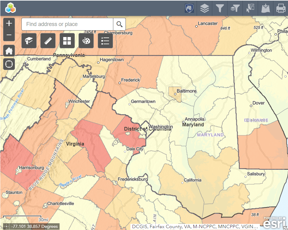
Task: Activate the Select features tool
Action: click(250, 8)
